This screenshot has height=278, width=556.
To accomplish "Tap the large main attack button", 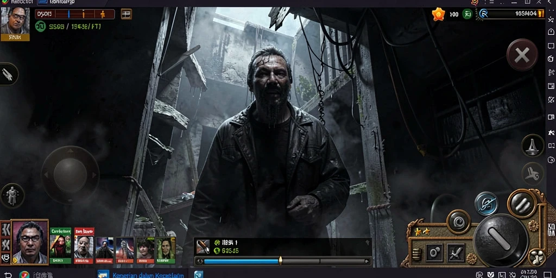I will click(x=501, y=241).
